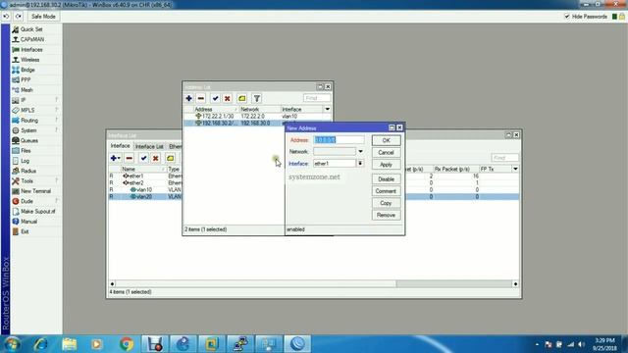Open the Windows Start menu
The height and width of the screenshot is (353, 628).
click(x=13, y=344)
